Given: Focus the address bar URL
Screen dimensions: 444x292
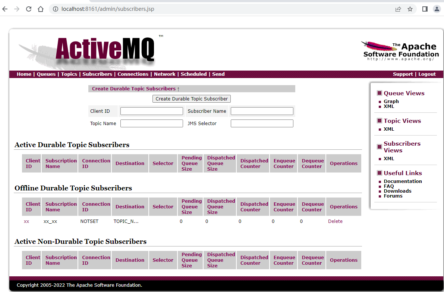Looking at the screenshot, I should tap(108, 9).
